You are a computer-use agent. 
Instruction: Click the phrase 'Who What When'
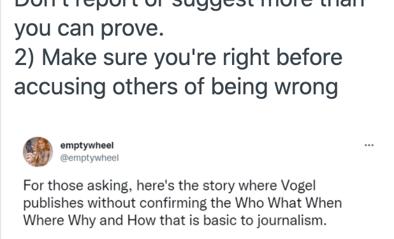coord(288,203)
